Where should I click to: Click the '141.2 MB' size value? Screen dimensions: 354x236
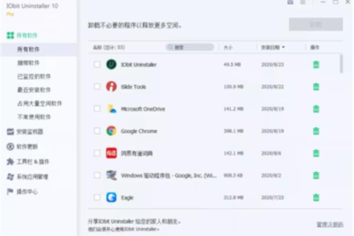click(x=234, y=109)
